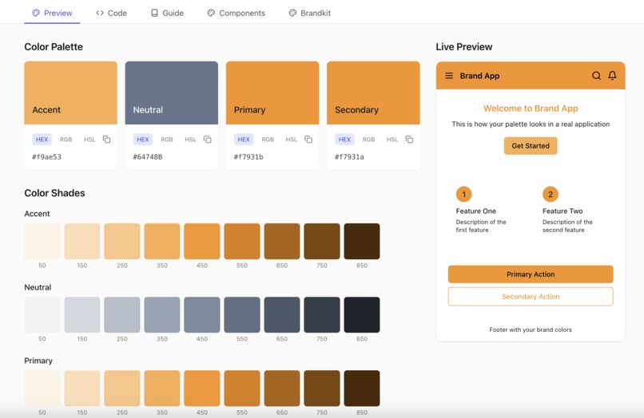Select Accent shade 450 swatch
The image size is (644, 418).
[202, 241]
